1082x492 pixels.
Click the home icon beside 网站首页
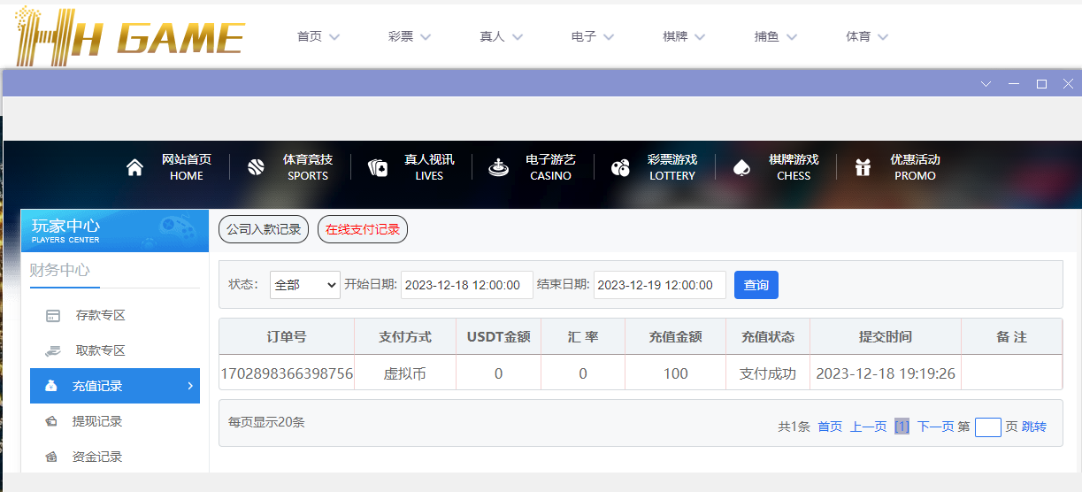tap(134, 167)
